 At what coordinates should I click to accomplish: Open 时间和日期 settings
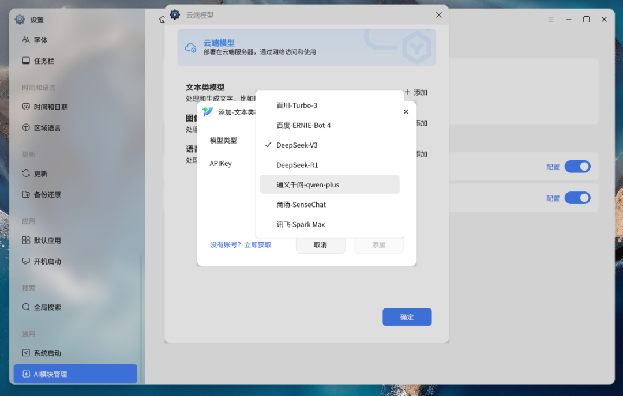pyautogui.click(x=75, y=107)
